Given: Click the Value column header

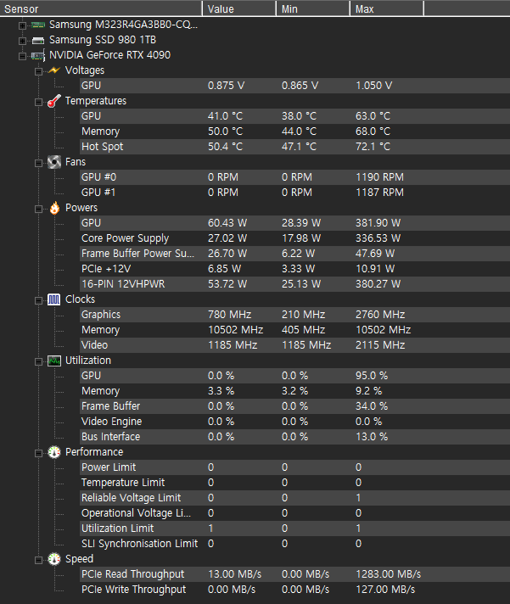Looking at the screenshot, I should [239, 8].
